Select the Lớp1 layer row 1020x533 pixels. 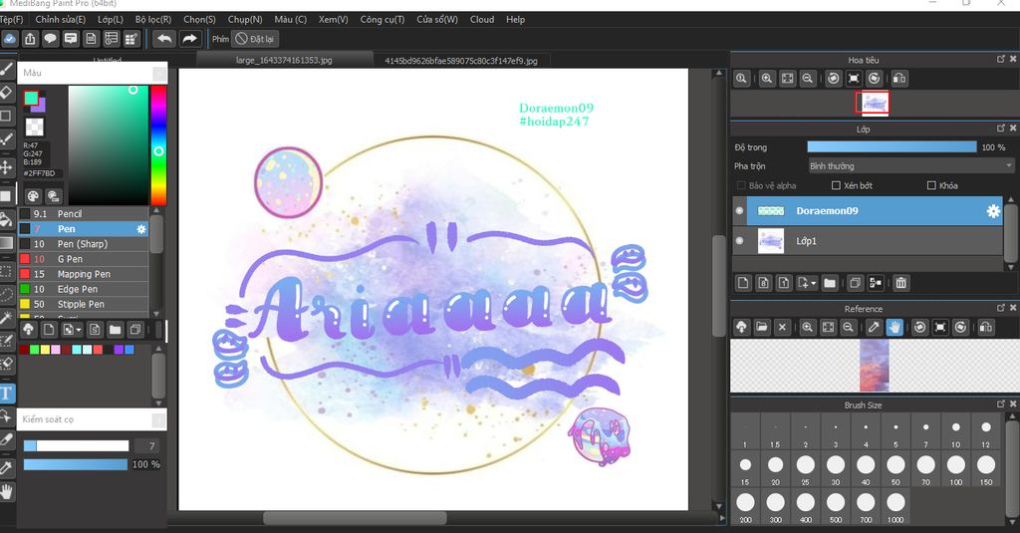868,241
